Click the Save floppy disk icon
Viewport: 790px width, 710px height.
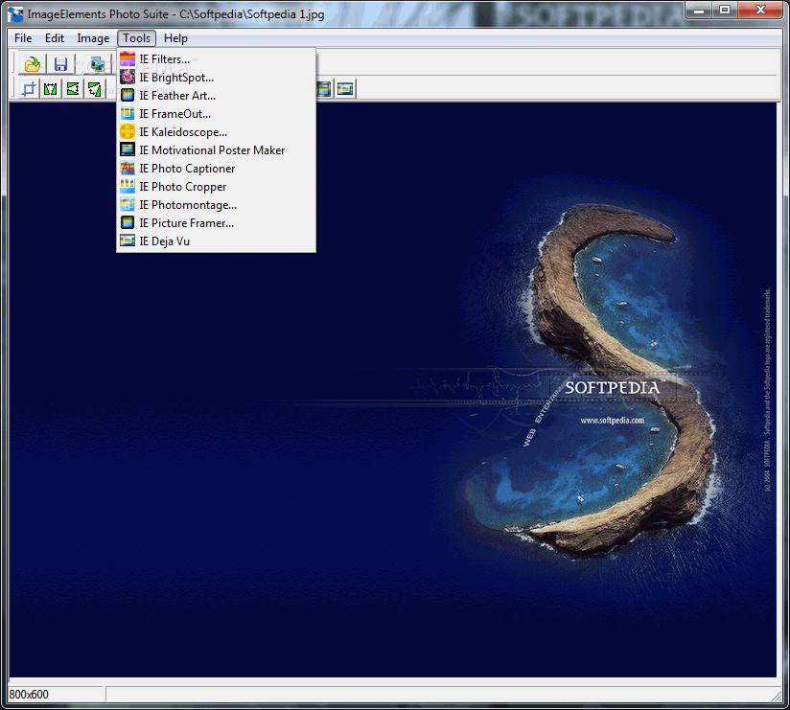[61, 64]
